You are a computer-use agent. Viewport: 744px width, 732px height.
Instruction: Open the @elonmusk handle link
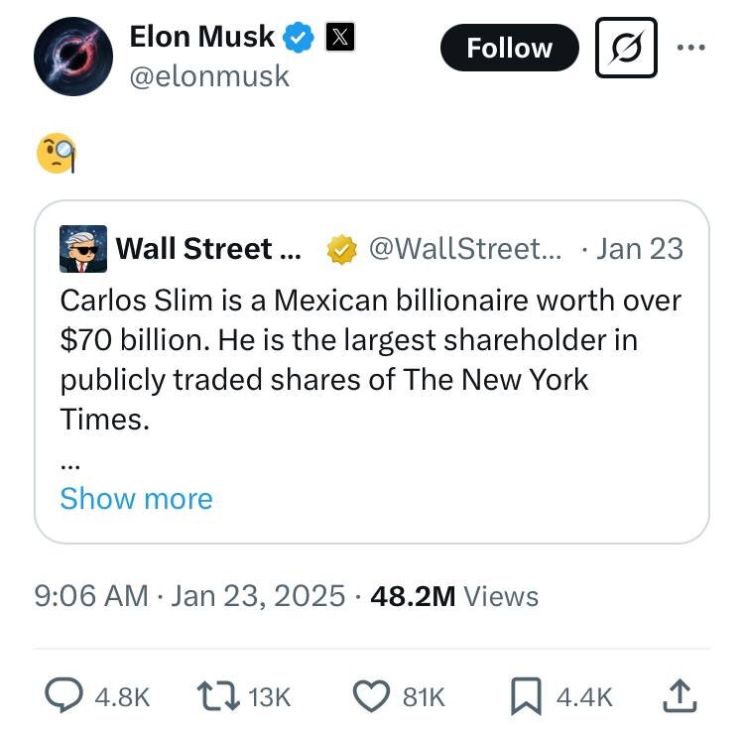pos(209,75)
